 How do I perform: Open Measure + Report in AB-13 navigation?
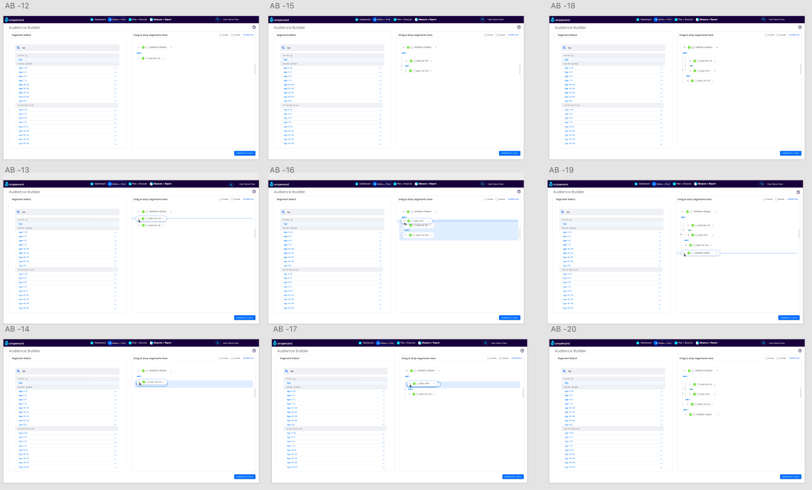(x=161, y=184)
